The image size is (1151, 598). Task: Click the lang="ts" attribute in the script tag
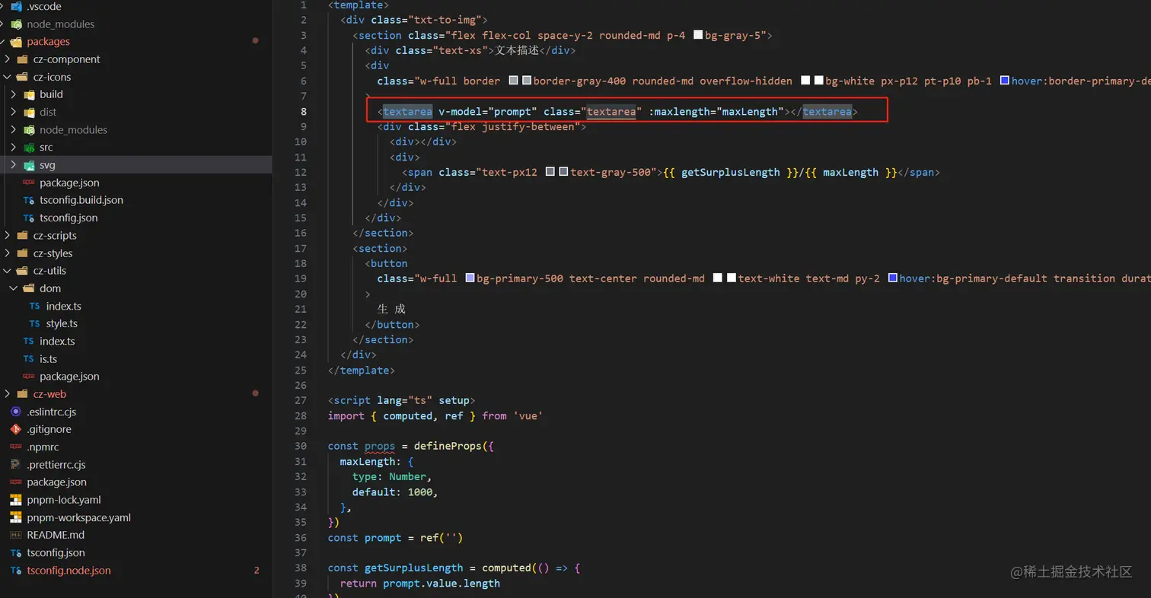click(x=404, y=400)
